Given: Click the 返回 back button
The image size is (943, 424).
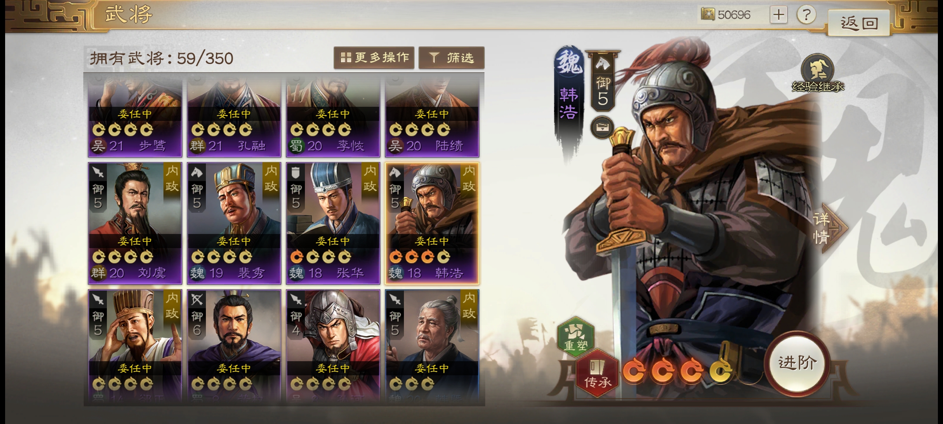Looking at the screenshot, I should pyautogui.click(x=859, y=23).
